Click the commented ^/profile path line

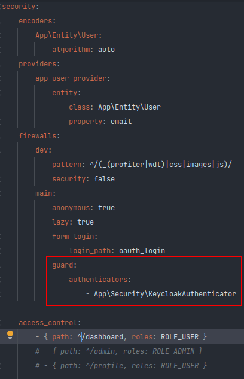[x=121, y=366]
